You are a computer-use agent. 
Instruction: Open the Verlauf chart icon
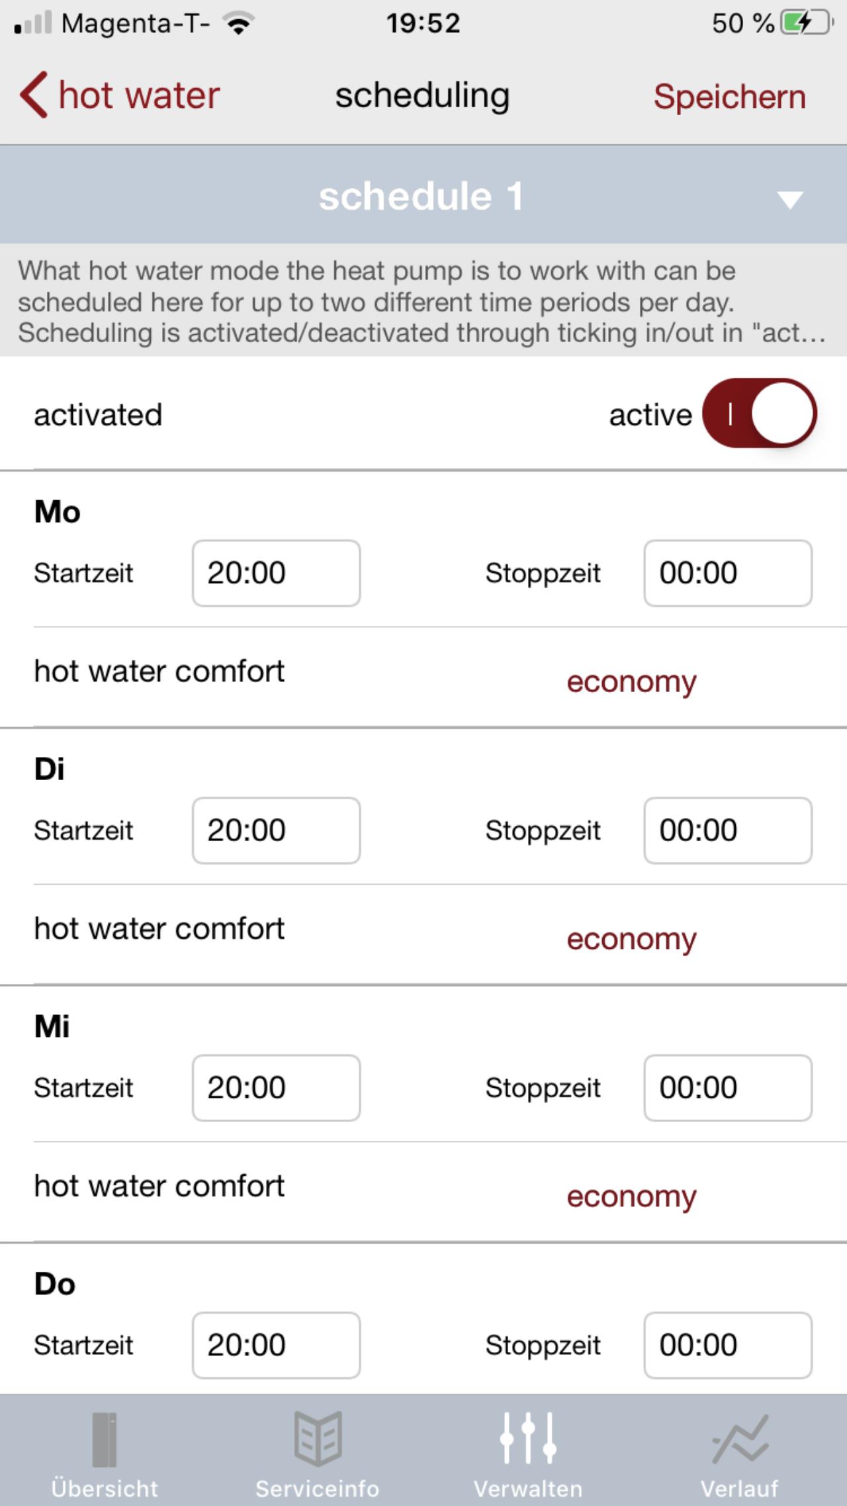(x=740, y=1439)
